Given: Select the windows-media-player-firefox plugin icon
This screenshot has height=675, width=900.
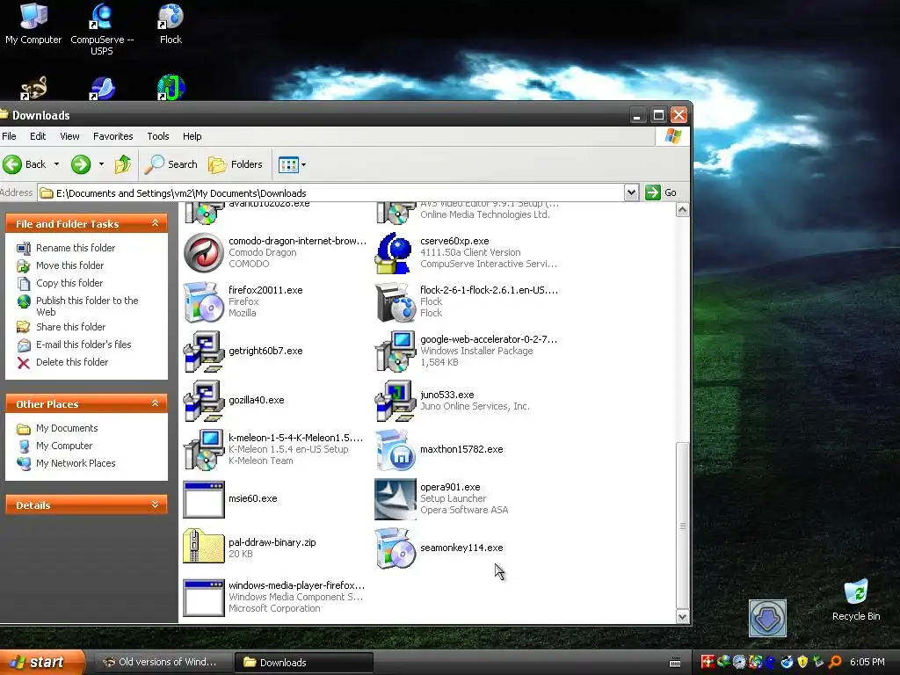Looking at the screenshot, I should click(x=203, y=598).
